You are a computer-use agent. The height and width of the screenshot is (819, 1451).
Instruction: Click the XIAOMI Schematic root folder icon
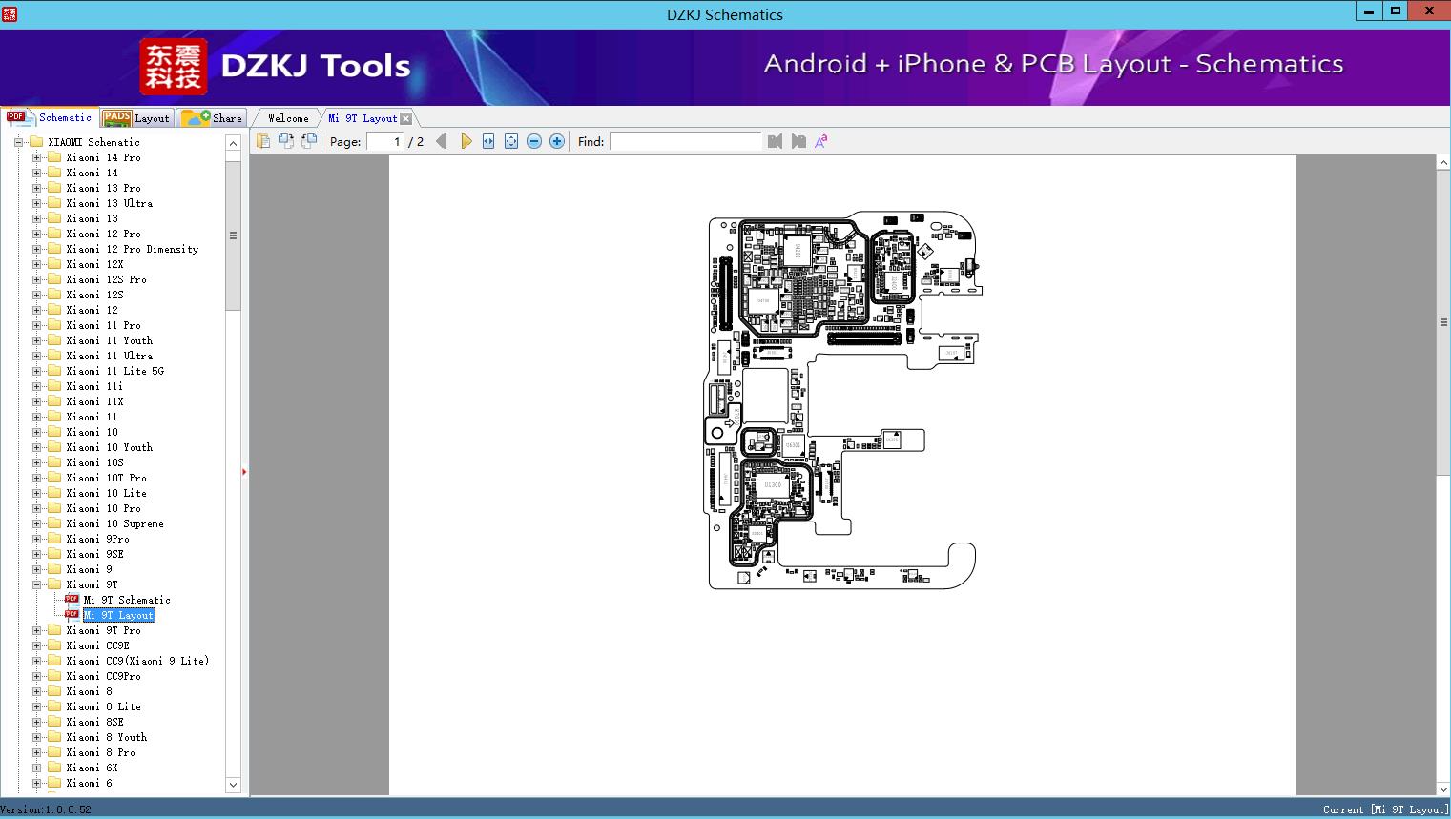click(36, 142)
